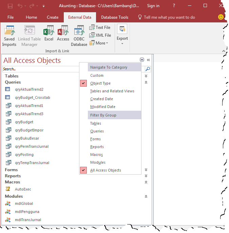This screenshot has width=229, height=233.
Task: Filter by Macros in the menu
Action: click(x=110, y=155)
